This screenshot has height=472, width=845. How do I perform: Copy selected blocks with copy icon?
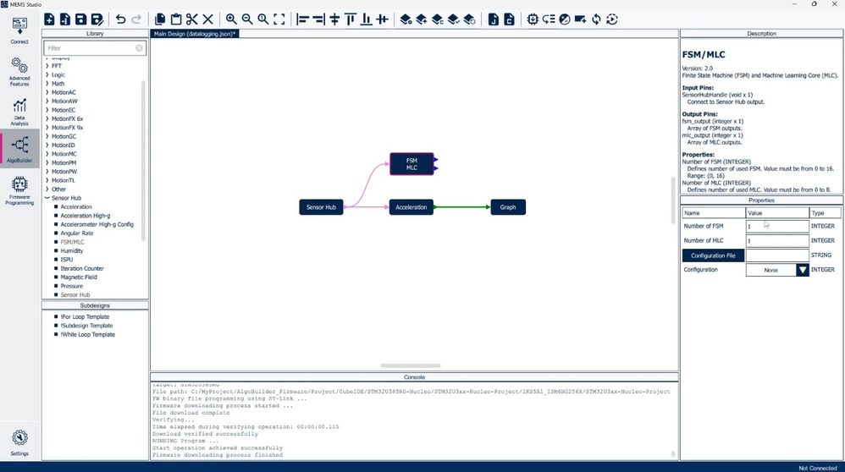pyautogui.click(x=160, y=19)
